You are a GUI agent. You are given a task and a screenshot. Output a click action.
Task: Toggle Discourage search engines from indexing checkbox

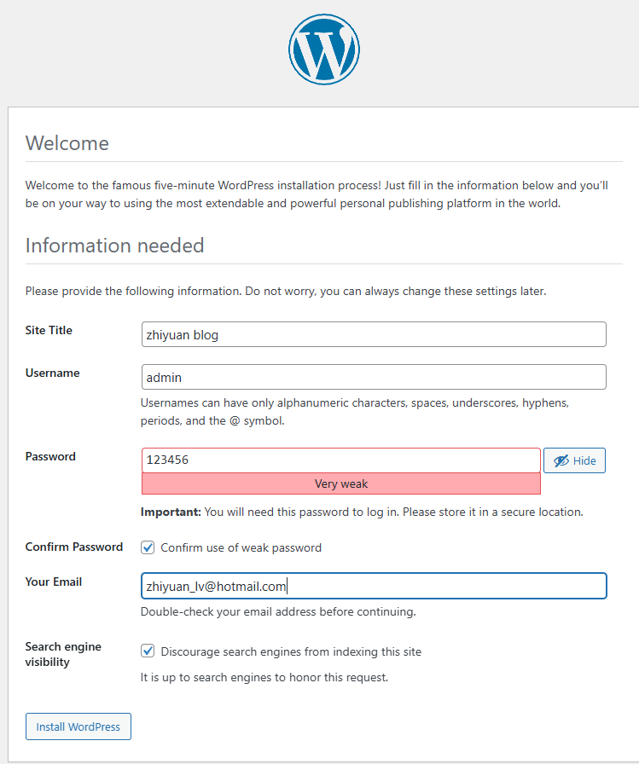[148, 651]
